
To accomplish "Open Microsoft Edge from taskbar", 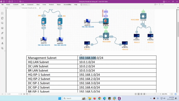I will (x=104, y=98).
